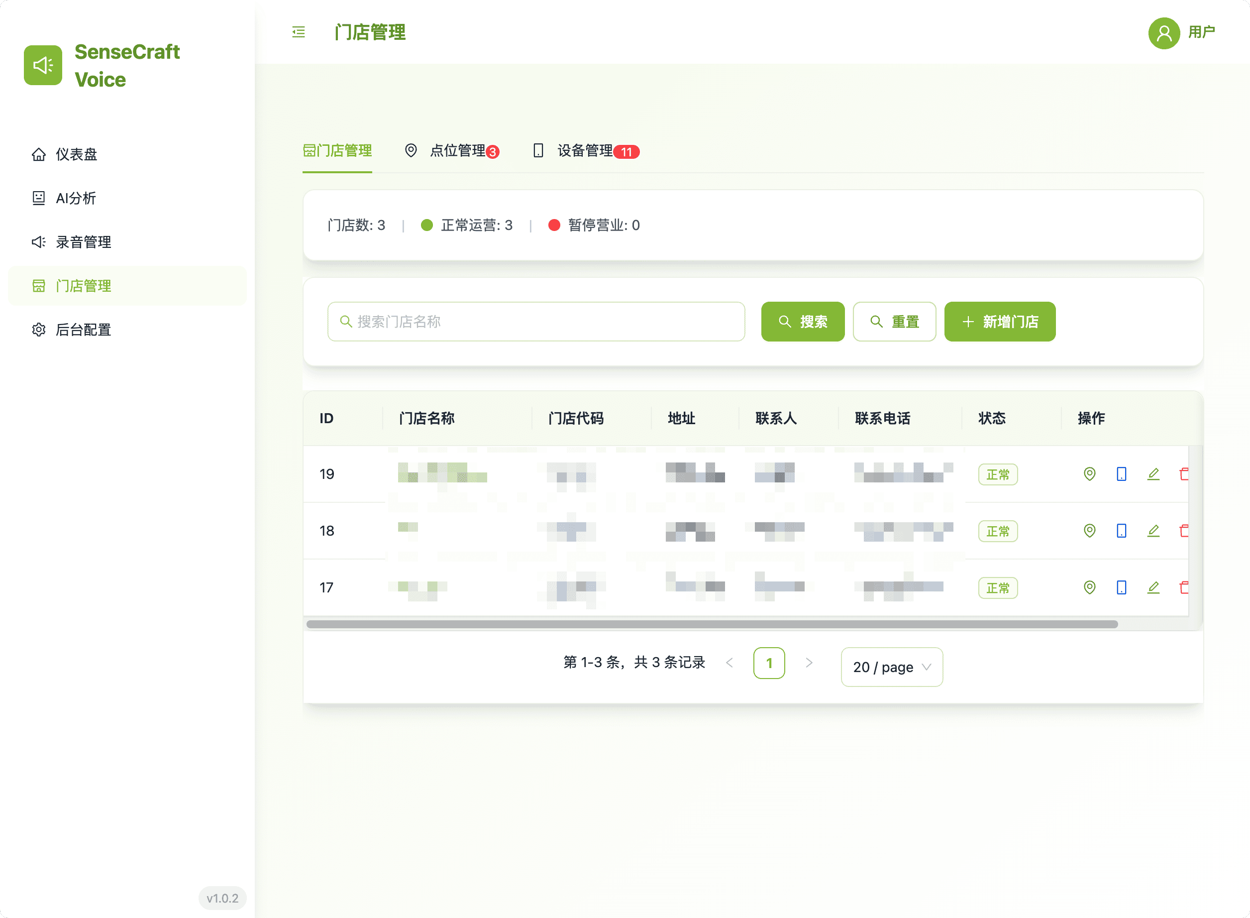
Task: Toggle the 正常 status badge on store 17
Action: click(998, 587)
